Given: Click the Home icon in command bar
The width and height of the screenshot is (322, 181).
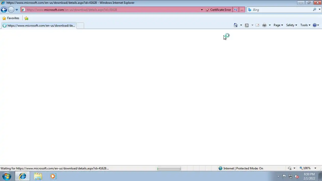Looking at the screenshot, I should [236, 25].
